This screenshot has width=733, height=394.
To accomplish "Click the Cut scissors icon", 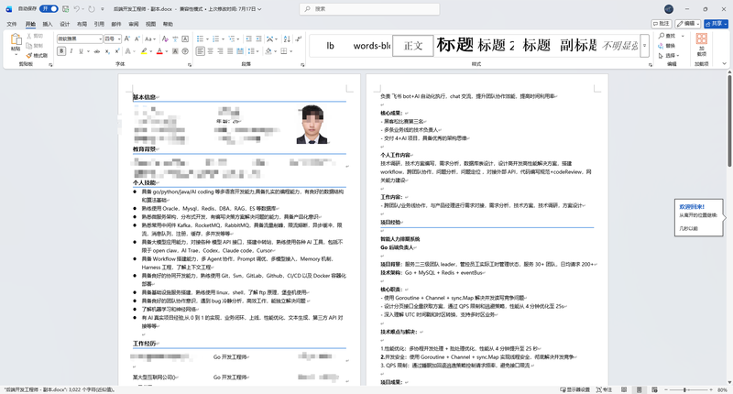I will click(x=29, y=36).
